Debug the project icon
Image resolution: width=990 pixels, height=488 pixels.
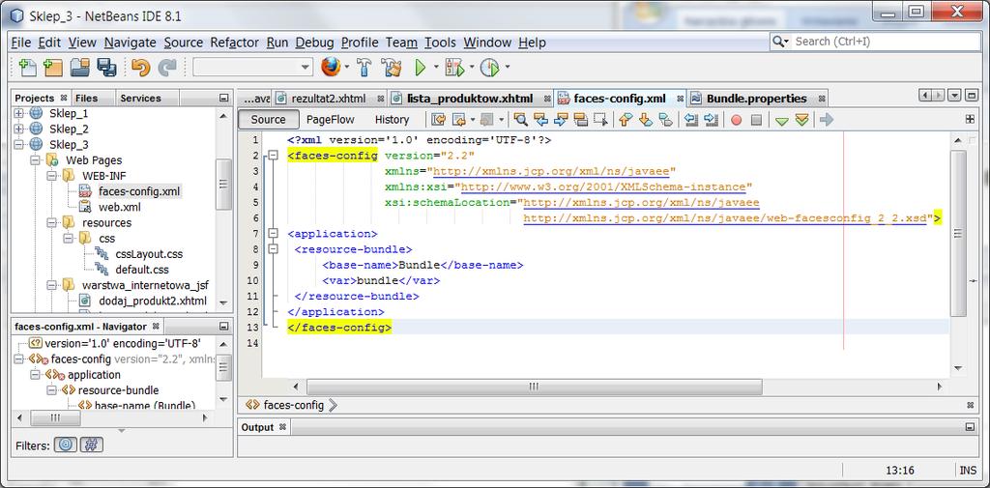454,67
